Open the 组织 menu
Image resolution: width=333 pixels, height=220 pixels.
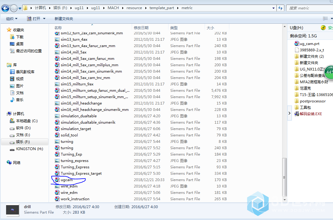click(12, 19)
